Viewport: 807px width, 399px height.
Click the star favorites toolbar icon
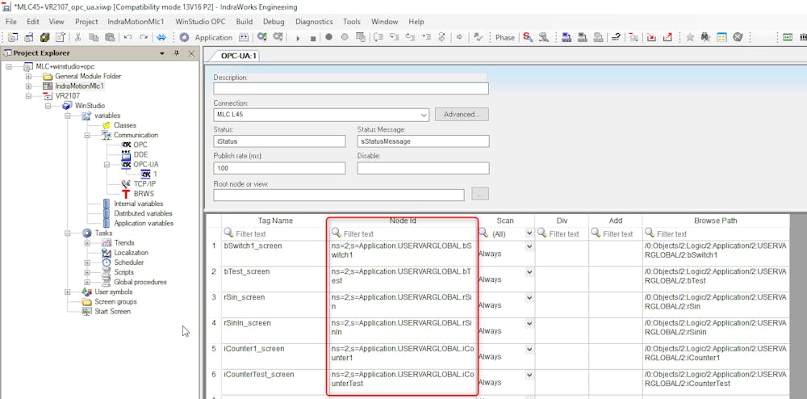pos(690,37)
